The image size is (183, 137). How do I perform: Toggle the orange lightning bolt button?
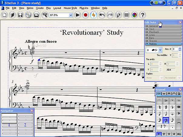click(94, 15)
